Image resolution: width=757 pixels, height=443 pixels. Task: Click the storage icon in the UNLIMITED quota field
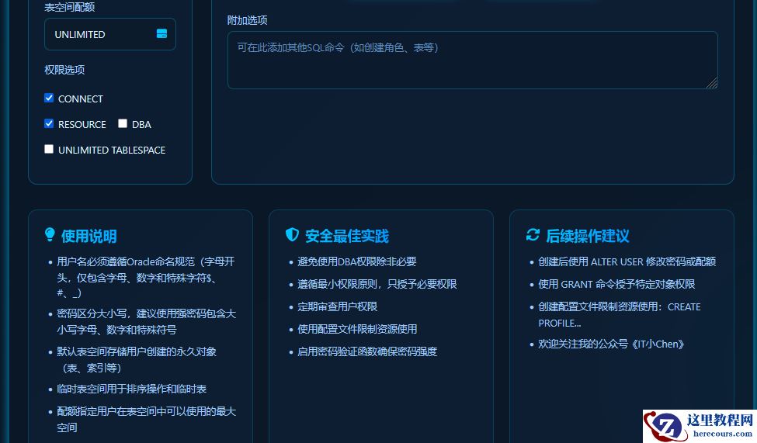[161, 33]
